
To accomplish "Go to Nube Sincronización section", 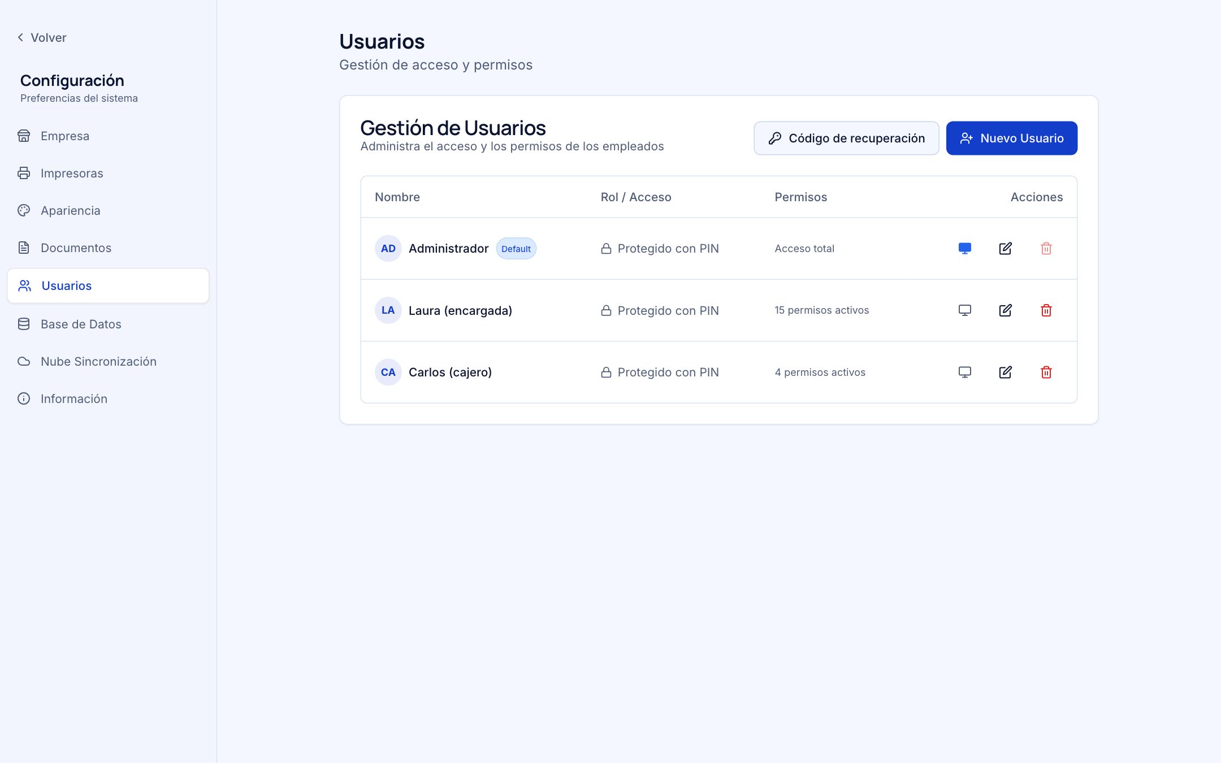I will 108,362.
